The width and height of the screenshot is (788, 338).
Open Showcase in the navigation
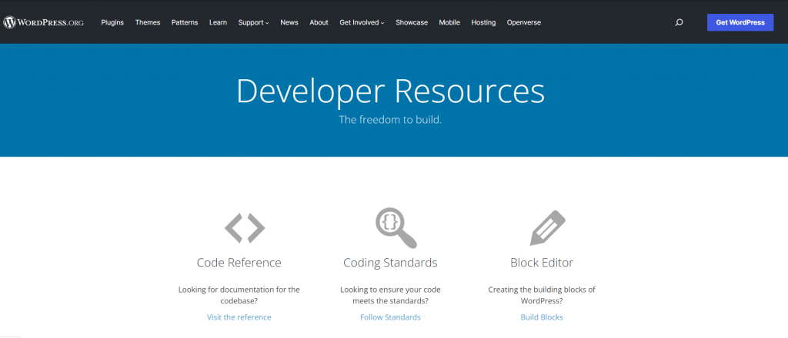pos(412,22)
